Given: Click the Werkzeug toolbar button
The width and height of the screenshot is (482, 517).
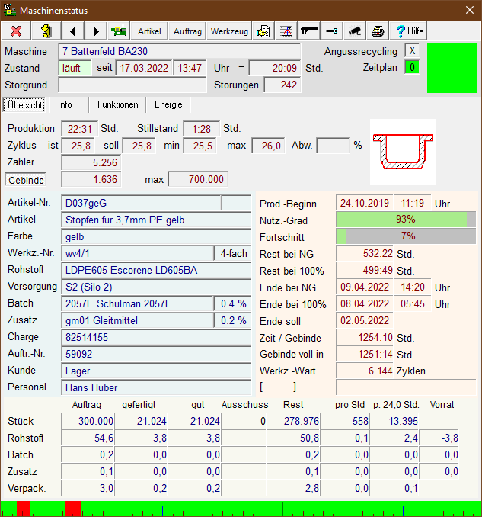Looking at the screenshot, I should click(229, 31).
